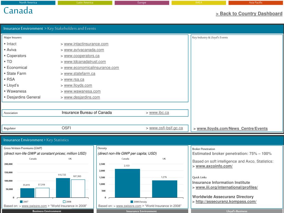The height and width of the screenshot is (213, 284).
Task: Open assecuranz.kompass.com directory link
Action: click(x=226, y=201)
